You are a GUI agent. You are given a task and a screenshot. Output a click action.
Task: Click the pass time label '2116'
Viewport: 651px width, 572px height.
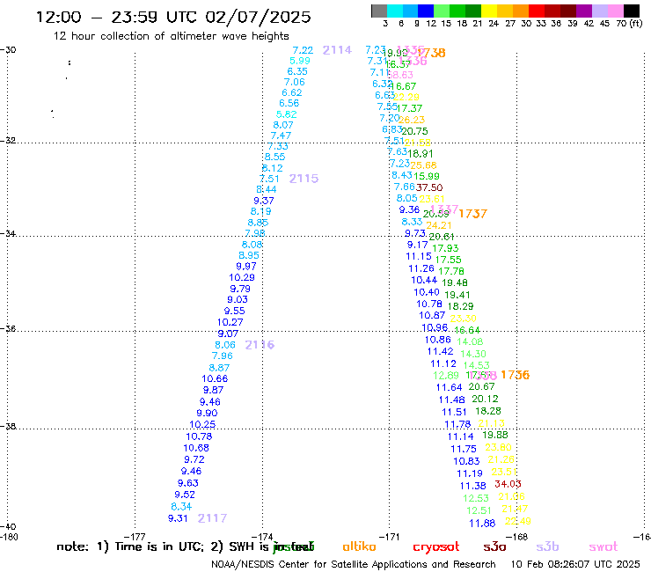tap(260, 345)
